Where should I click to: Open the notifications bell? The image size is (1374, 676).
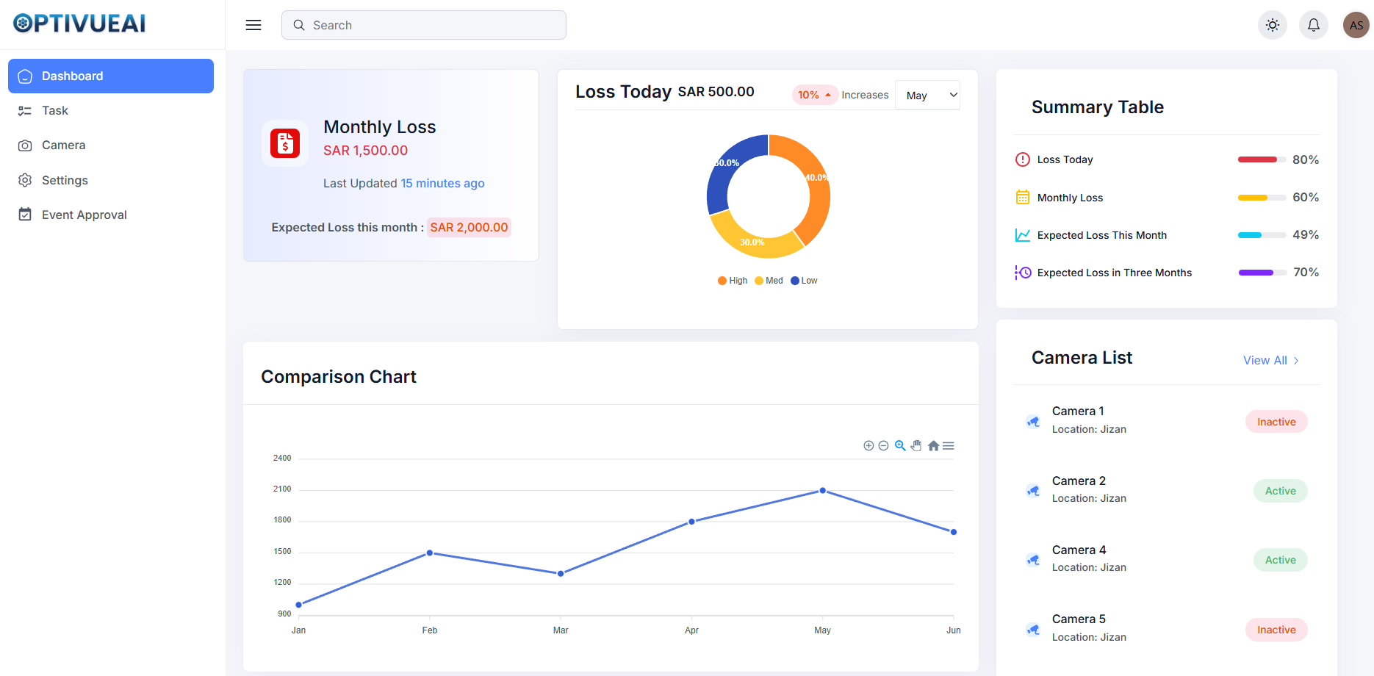1314,25
